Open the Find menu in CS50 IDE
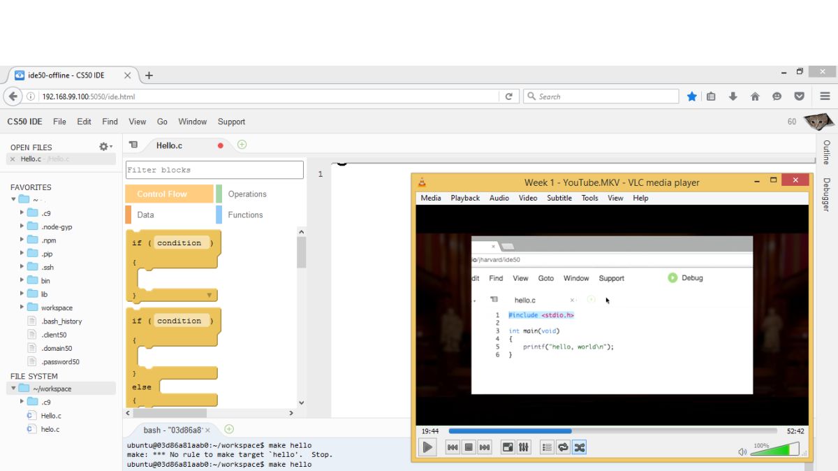The height and width of the screenshot is (471, 838). pos(110,122)
